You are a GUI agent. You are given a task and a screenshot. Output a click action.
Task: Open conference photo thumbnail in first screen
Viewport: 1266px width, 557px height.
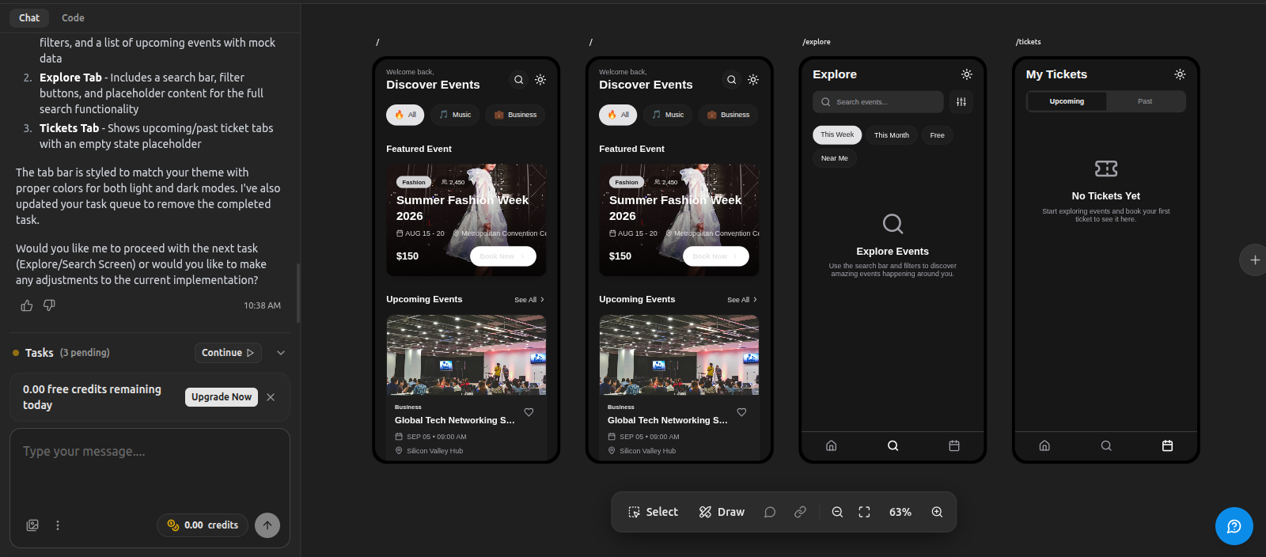(466, 355)
